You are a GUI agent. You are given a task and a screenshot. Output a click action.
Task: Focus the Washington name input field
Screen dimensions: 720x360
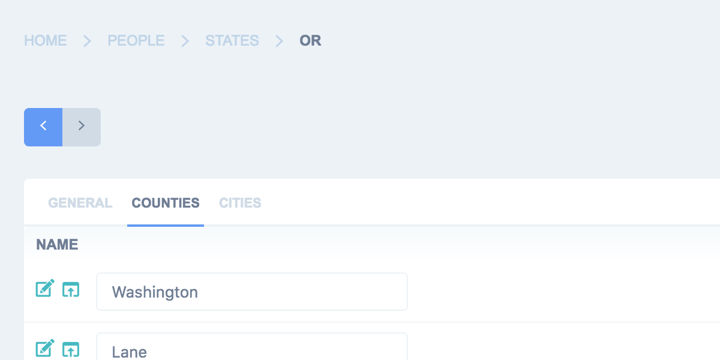coord(252,292)
